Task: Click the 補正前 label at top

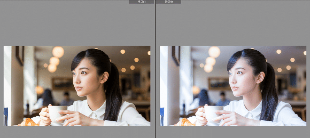Action: coord(141,2)
